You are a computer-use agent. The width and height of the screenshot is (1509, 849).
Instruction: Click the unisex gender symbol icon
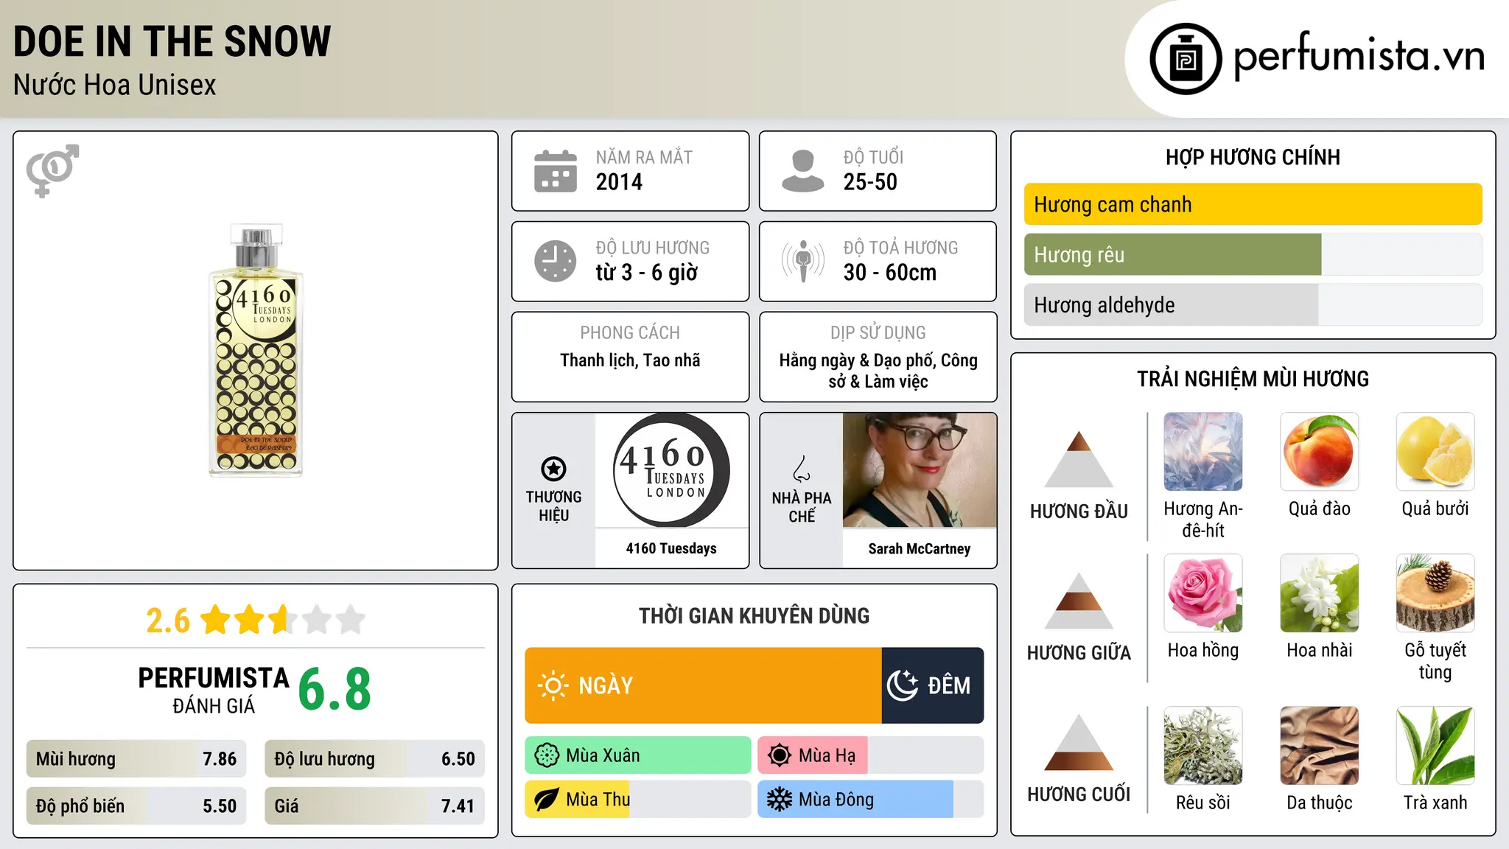[x=52, y=170]
